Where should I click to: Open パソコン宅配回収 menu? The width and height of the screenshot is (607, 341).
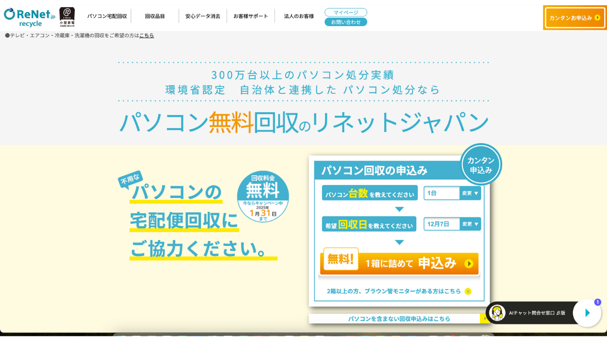(x=107, y=16)
